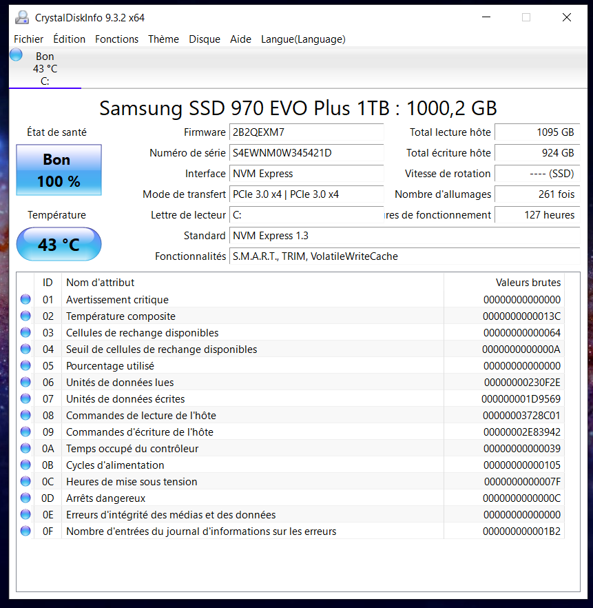Click Vitesse de rotation value ---- (SSD)
Screen dimensions: 593x608
click(x=537, y=173)
